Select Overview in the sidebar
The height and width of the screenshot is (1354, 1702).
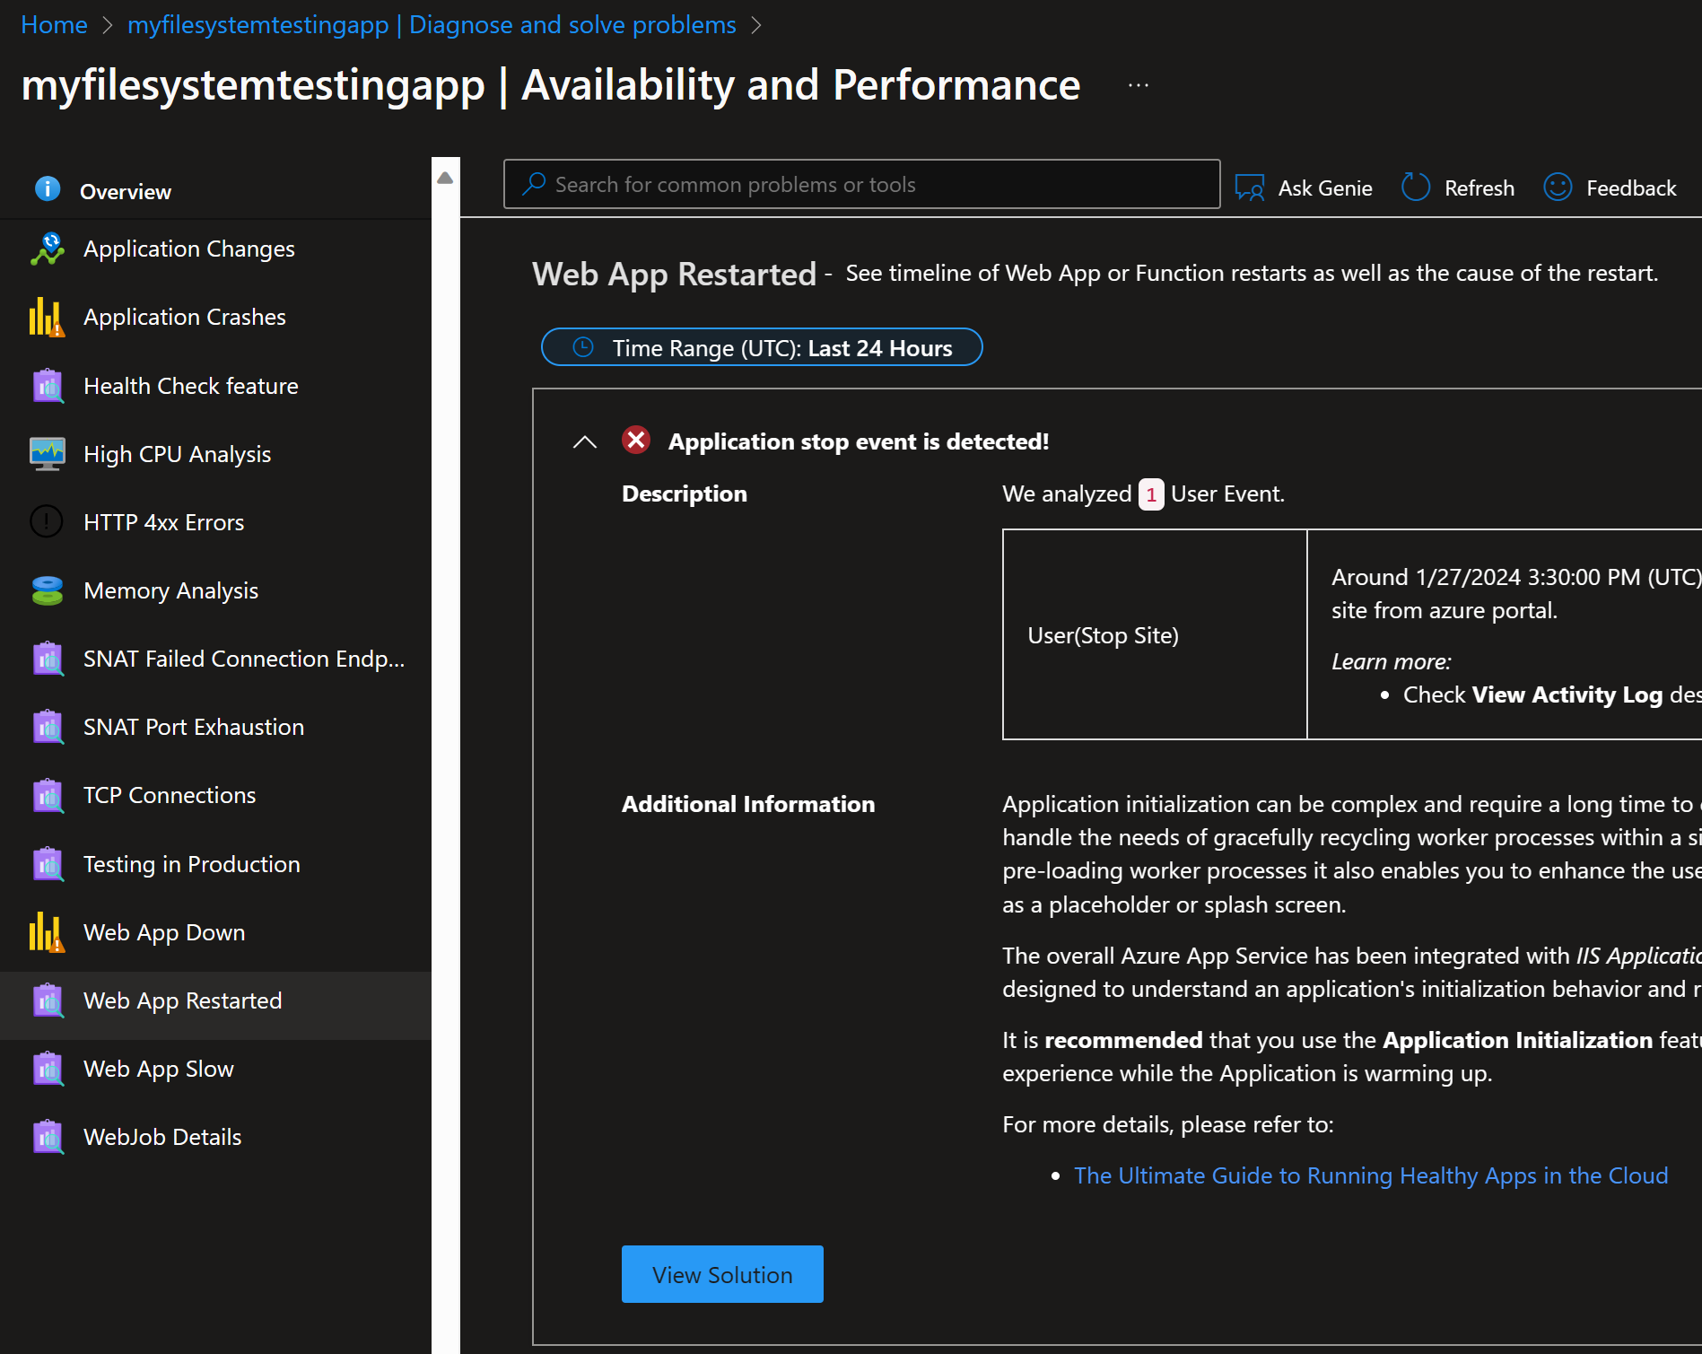pos(215,191)
